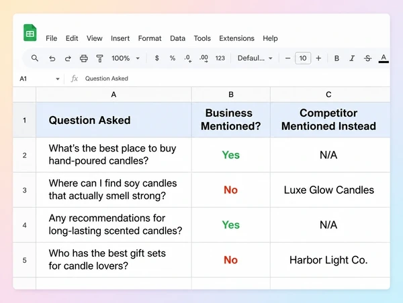Screen dimensions: 403x303
Task: Select the "No" cell in row 3
Action: click(231, 190)
